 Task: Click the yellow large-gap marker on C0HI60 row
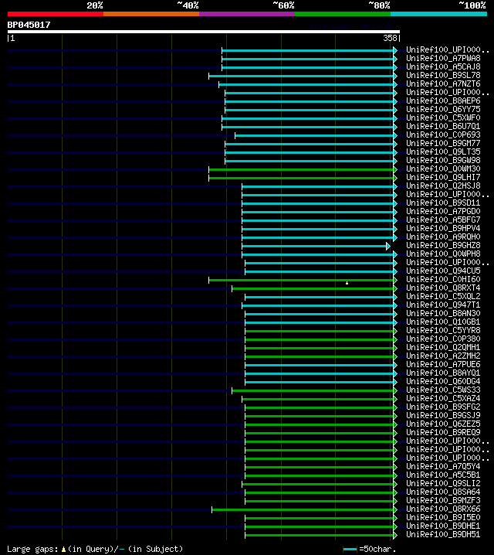point(347,283)
